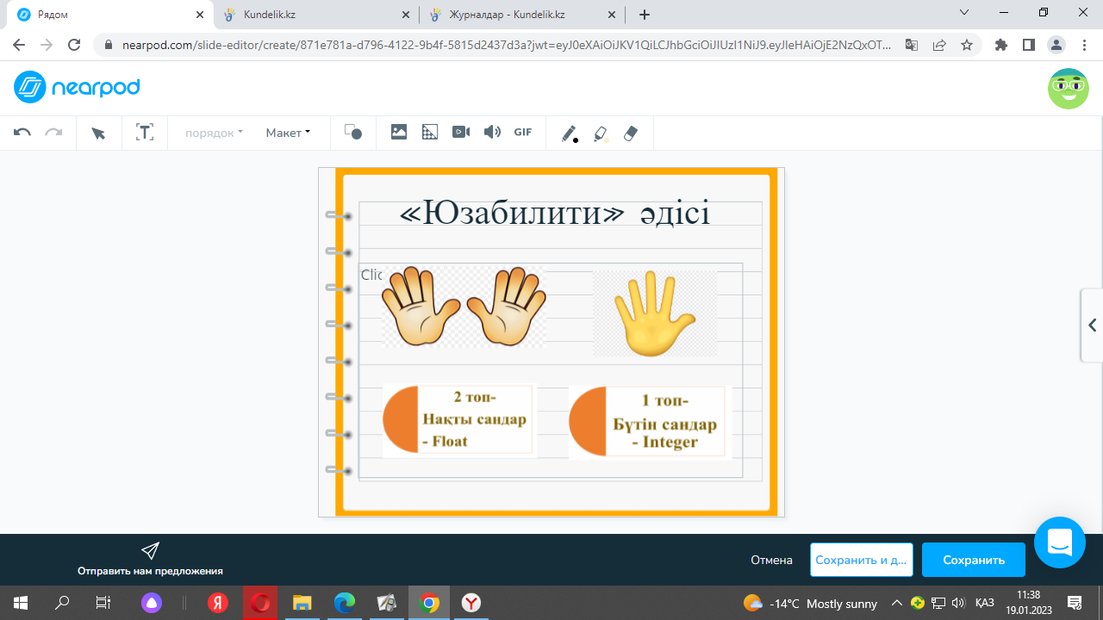Add a video with the camera icon
This screenshot has width=1103, height=620.
click(x=461, y=132)
